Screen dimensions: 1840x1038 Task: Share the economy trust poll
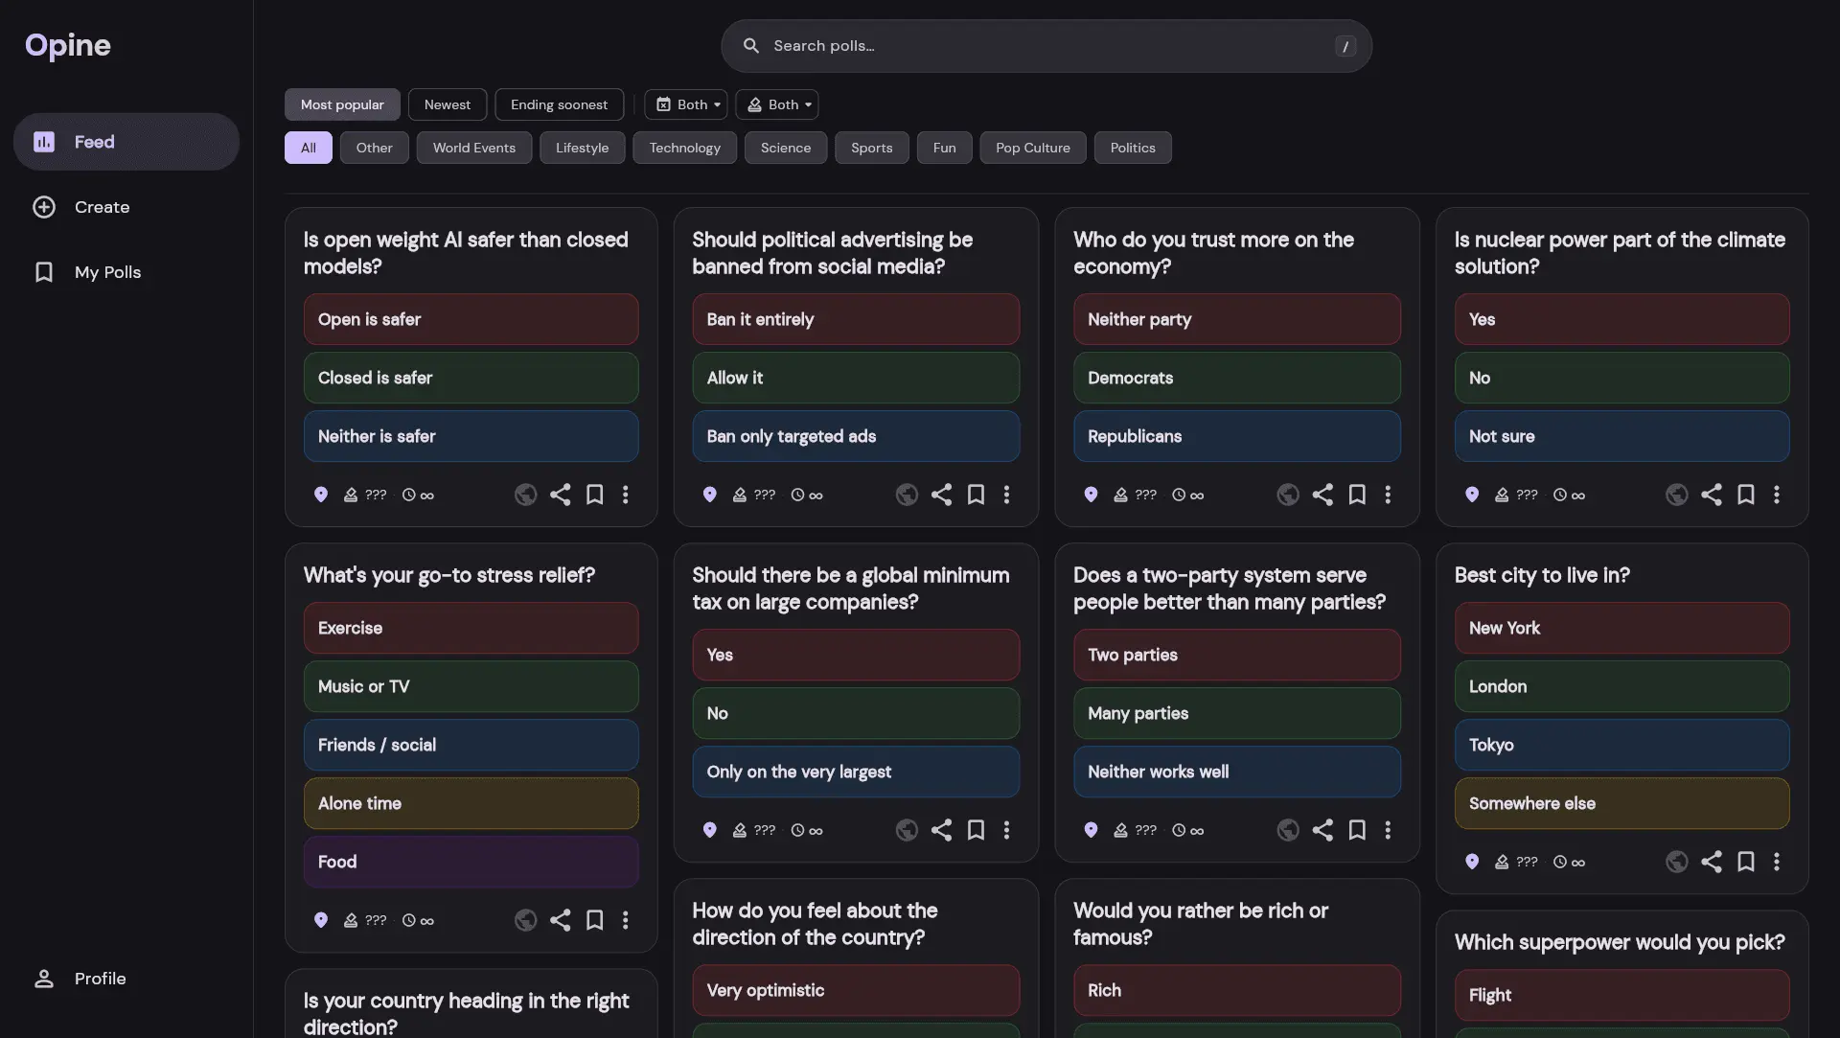(1322, 495)
